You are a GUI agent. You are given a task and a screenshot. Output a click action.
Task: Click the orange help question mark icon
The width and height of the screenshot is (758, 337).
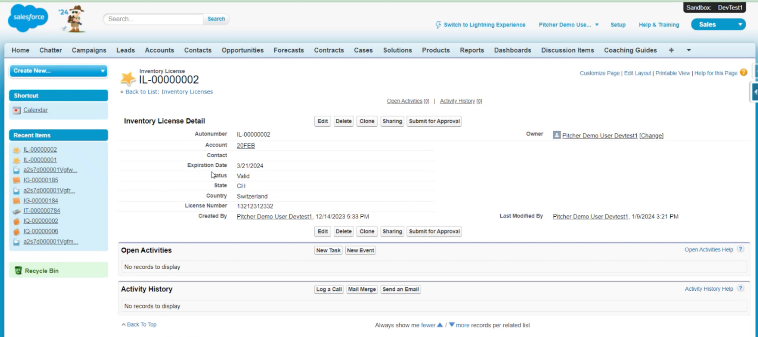point(743,72)
